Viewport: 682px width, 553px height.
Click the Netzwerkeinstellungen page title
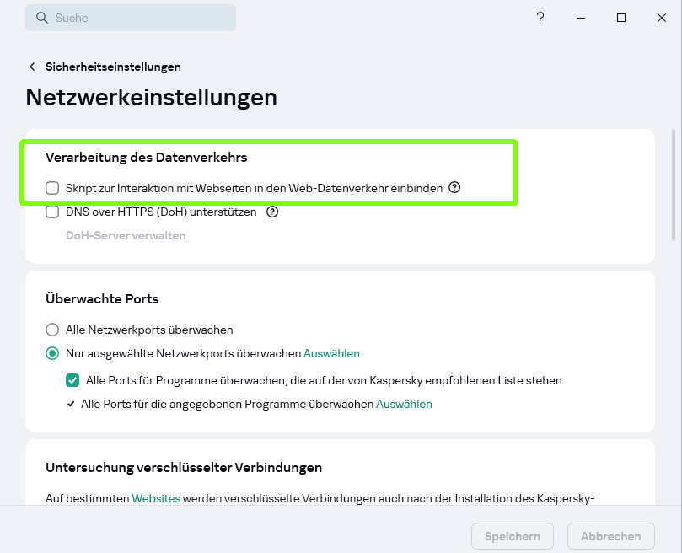tap(152, 97)
